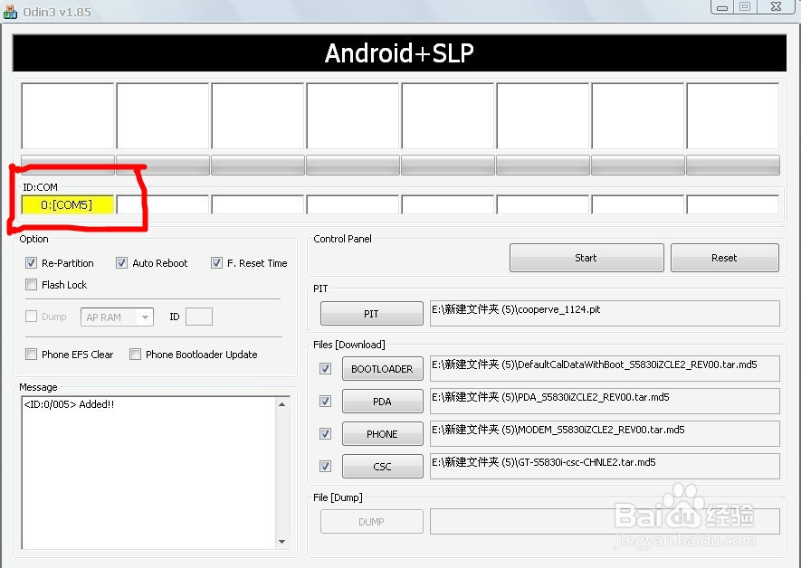This screenshot has height=568, width=801.
Task: Click the empty File Dump path field
Action: pos(605,522)
